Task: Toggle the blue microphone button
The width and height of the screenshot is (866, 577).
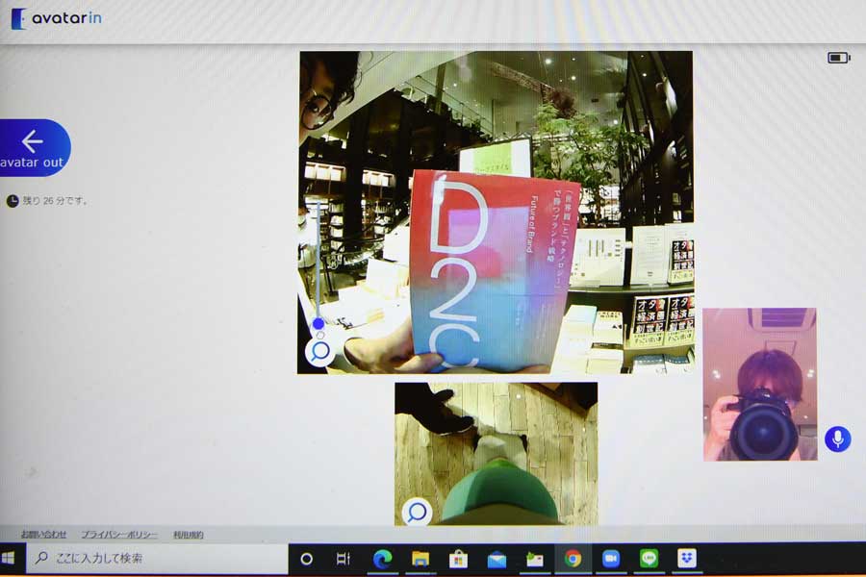Action: tap(837, 439)
